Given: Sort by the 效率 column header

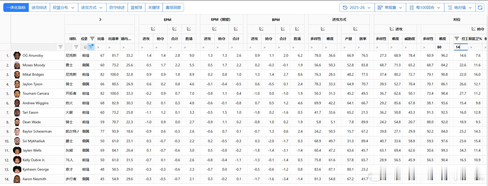Looking at the screenshot, I should click(363, 39).
